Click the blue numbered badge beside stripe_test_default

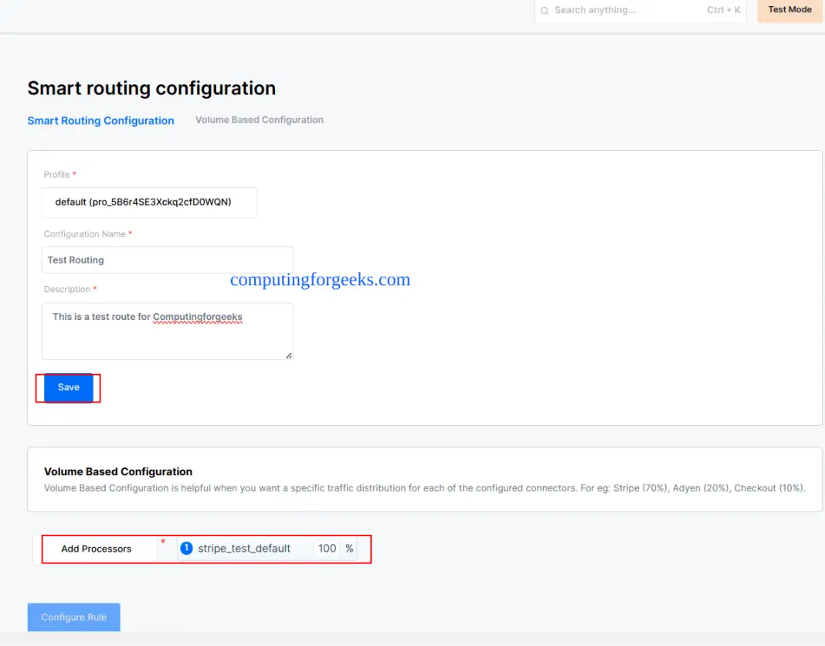coord(186,548)
